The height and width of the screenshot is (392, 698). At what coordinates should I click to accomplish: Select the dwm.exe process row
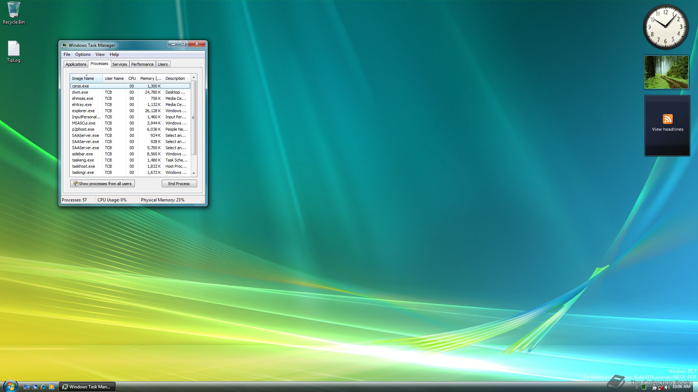tap(130, 92)
